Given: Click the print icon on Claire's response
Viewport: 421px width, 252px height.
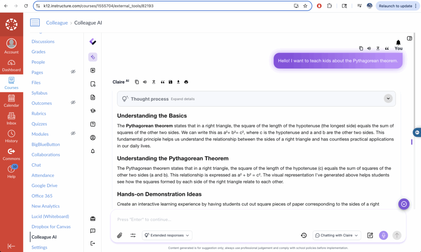Looking at the screenshot, I should click(186, 82).
